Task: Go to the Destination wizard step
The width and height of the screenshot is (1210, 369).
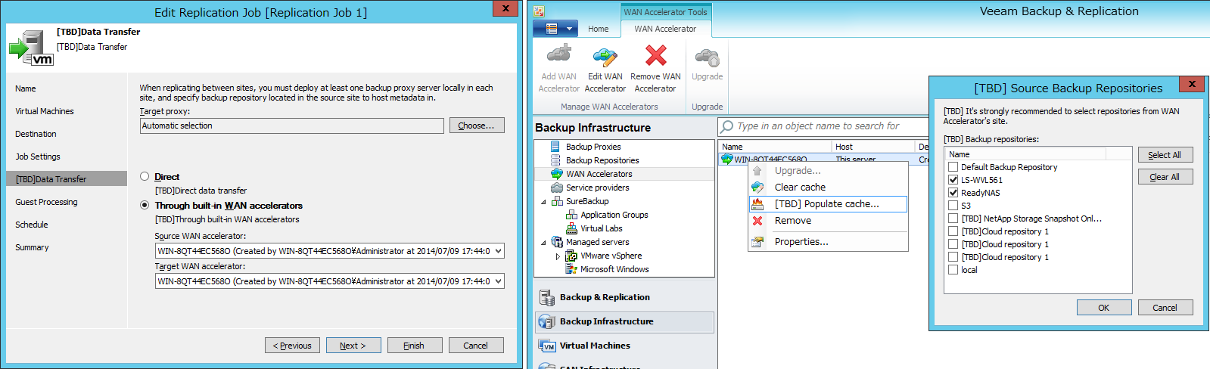Action: click(x=36, y=134)
